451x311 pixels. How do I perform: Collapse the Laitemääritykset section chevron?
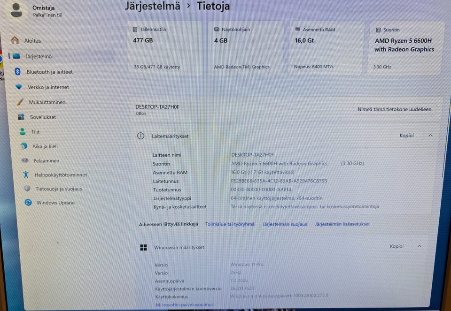430,135
